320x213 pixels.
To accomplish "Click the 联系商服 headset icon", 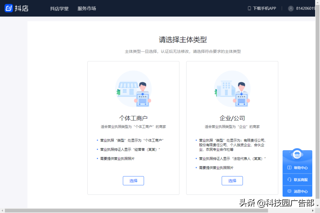I will coord(289,179).
